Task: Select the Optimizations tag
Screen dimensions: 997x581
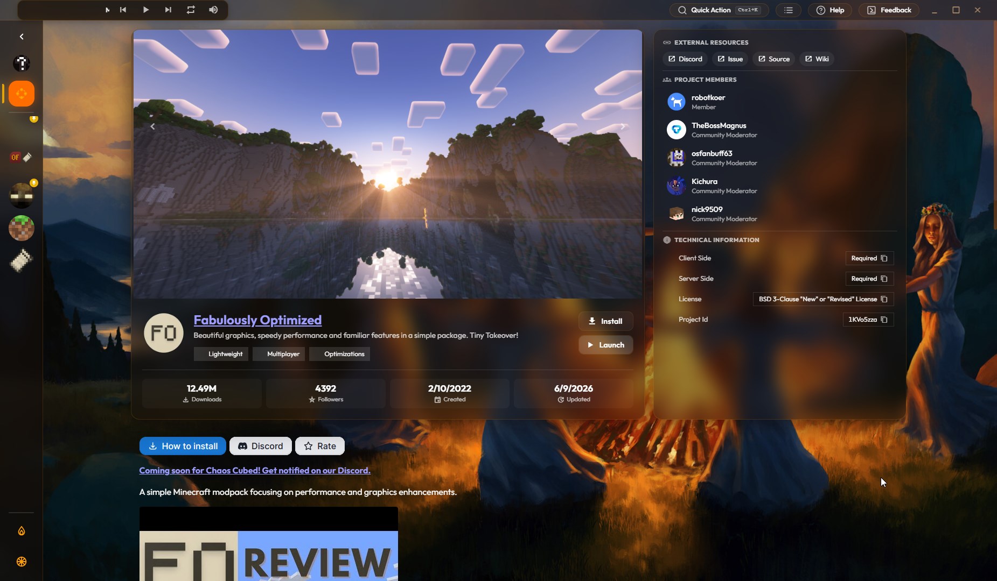Action: coord(339,354)
